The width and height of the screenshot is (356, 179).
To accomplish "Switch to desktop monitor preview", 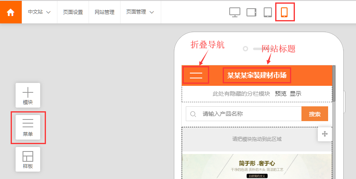I will pos(235,12).
